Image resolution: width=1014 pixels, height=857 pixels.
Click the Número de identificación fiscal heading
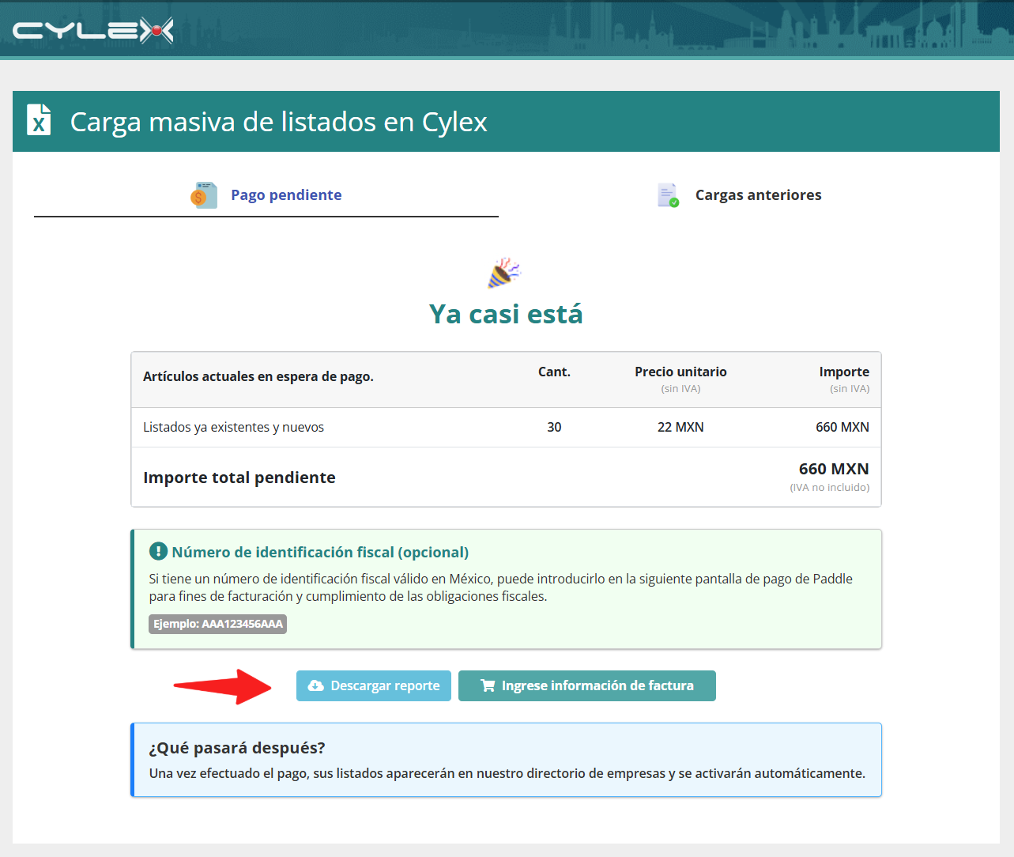tap(320, 552)
